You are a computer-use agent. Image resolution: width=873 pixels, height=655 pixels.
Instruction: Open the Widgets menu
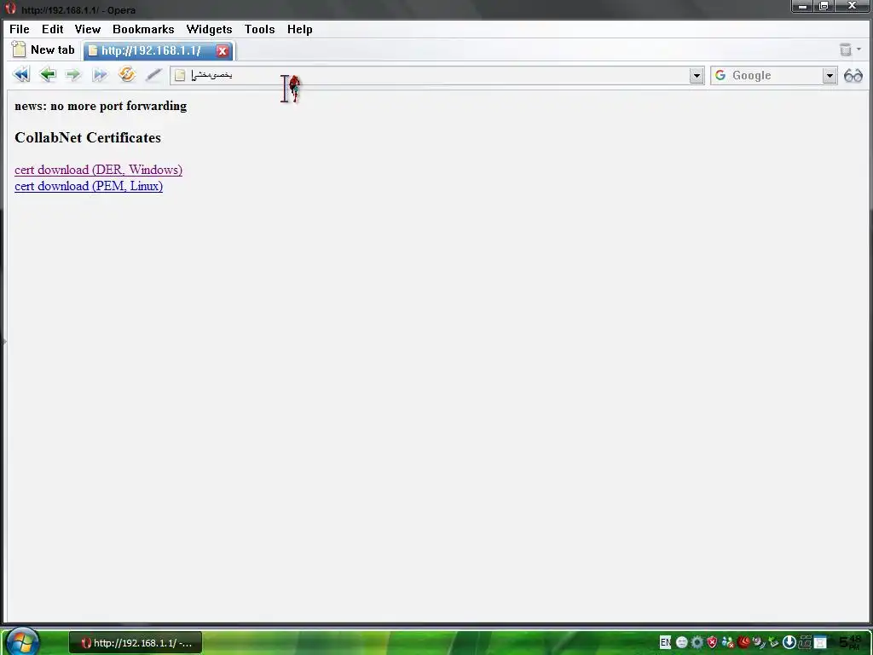click(209, 30)
